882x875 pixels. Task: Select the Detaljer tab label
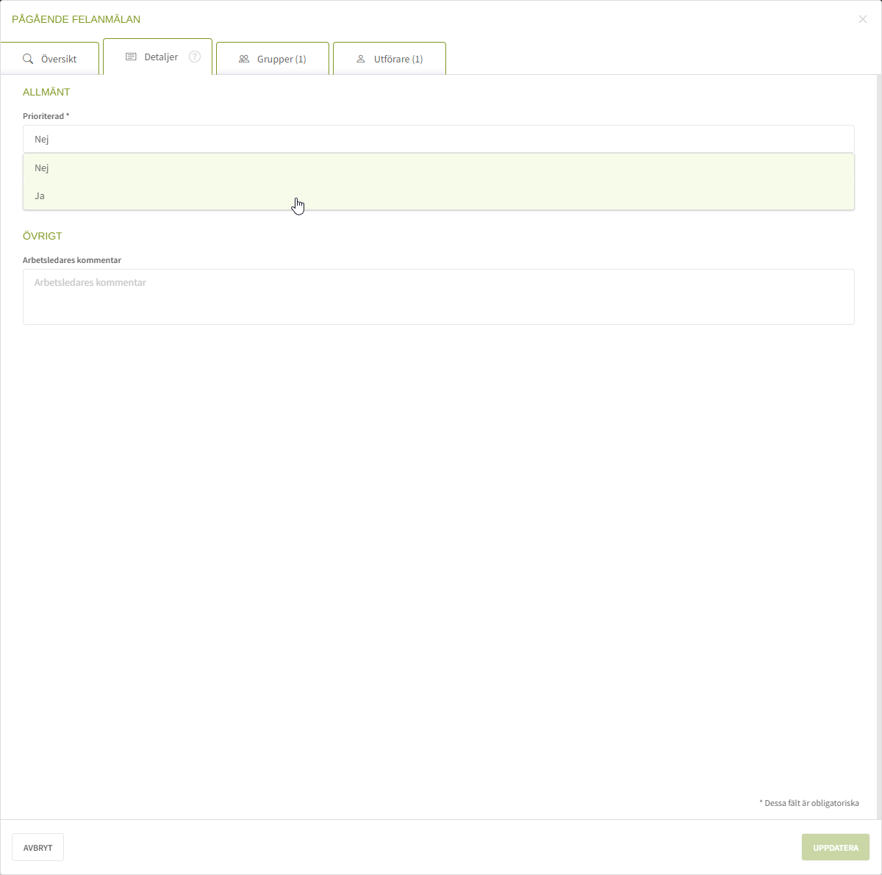tap(161, 57)
